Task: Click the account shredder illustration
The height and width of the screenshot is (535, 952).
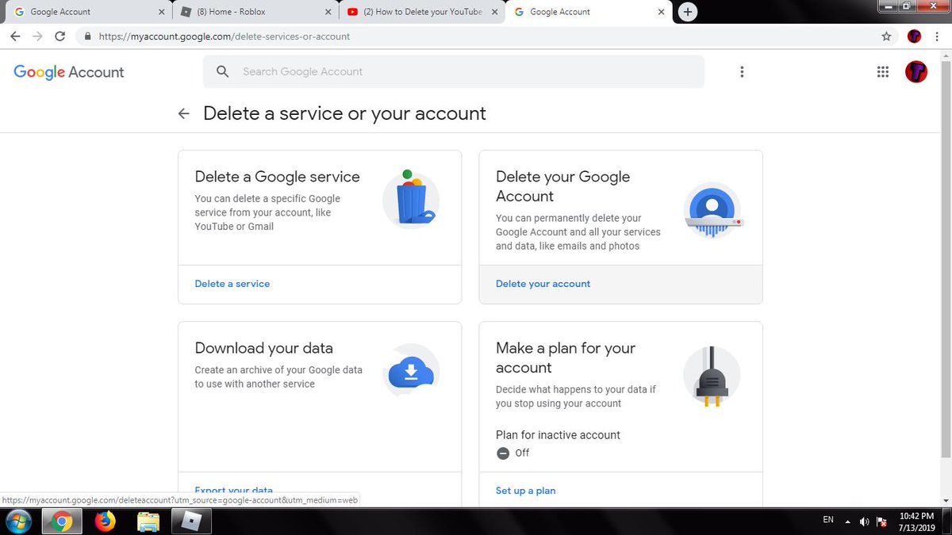Action: pyautogui.click(x=712, y=210)
